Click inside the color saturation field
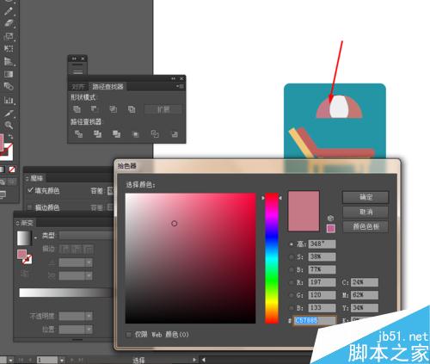The width and height of the screenshot is (430, 364). (190, 258)
